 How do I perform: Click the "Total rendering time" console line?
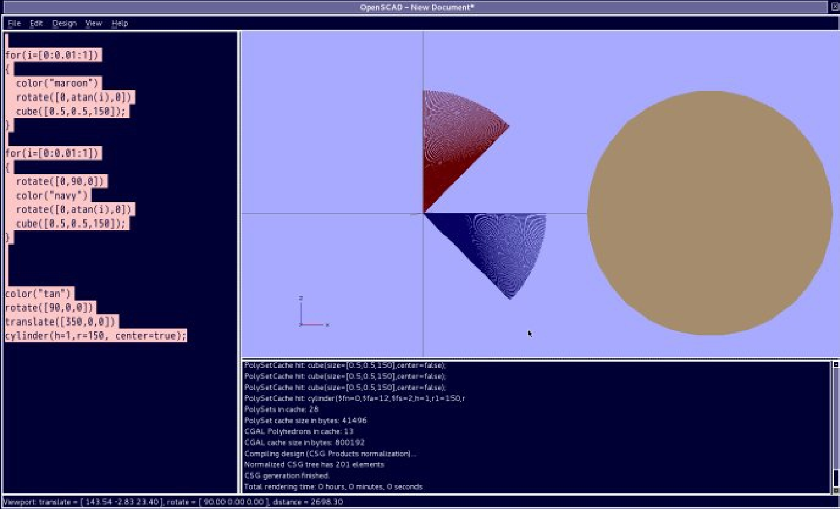(x=333, y=487)
